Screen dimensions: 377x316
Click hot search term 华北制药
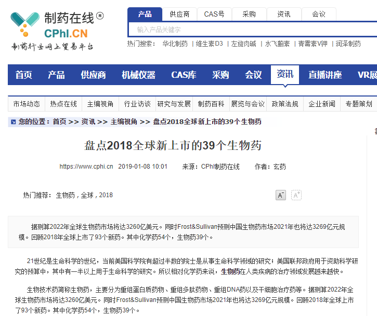click(175, 44)
